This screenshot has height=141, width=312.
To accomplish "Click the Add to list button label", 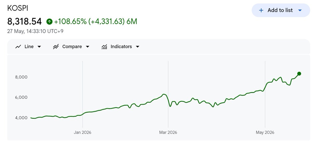I will coord(280,10).
